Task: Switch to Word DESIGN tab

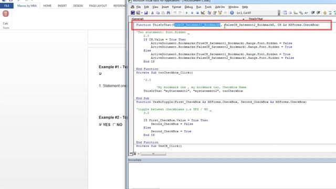Action: 78,6
